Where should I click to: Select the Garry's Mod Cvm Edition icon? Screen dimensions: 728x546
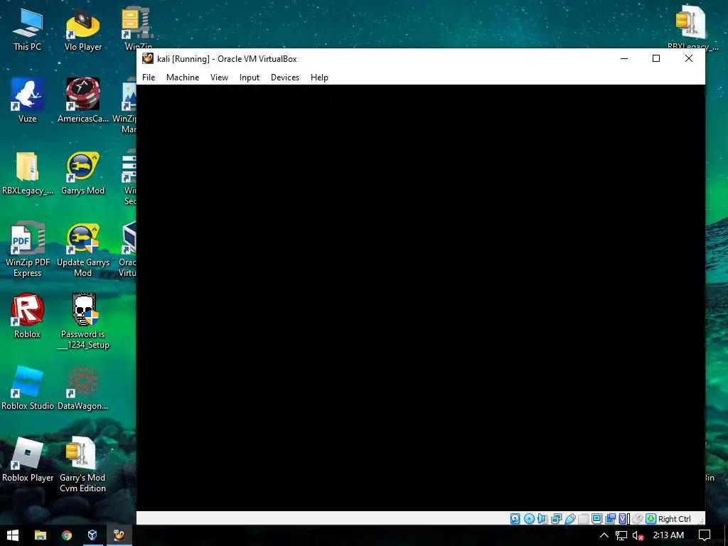[x=83, y=464]
